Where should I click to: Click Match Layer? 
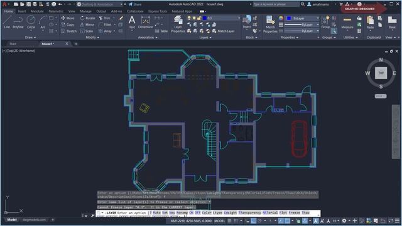tap(223, 31)
